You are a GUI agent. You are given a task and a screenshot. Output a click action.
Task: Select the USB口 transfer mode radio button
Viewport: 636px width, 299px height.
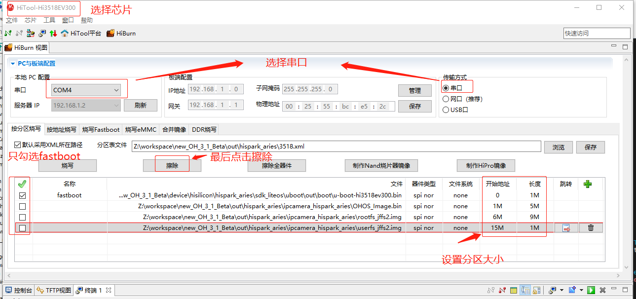pos(446,110)
